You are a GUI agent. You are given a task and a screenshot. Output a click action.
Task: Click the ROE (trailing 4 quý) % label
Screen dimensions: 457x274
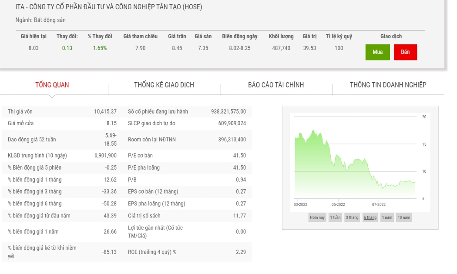click(152, 252)
